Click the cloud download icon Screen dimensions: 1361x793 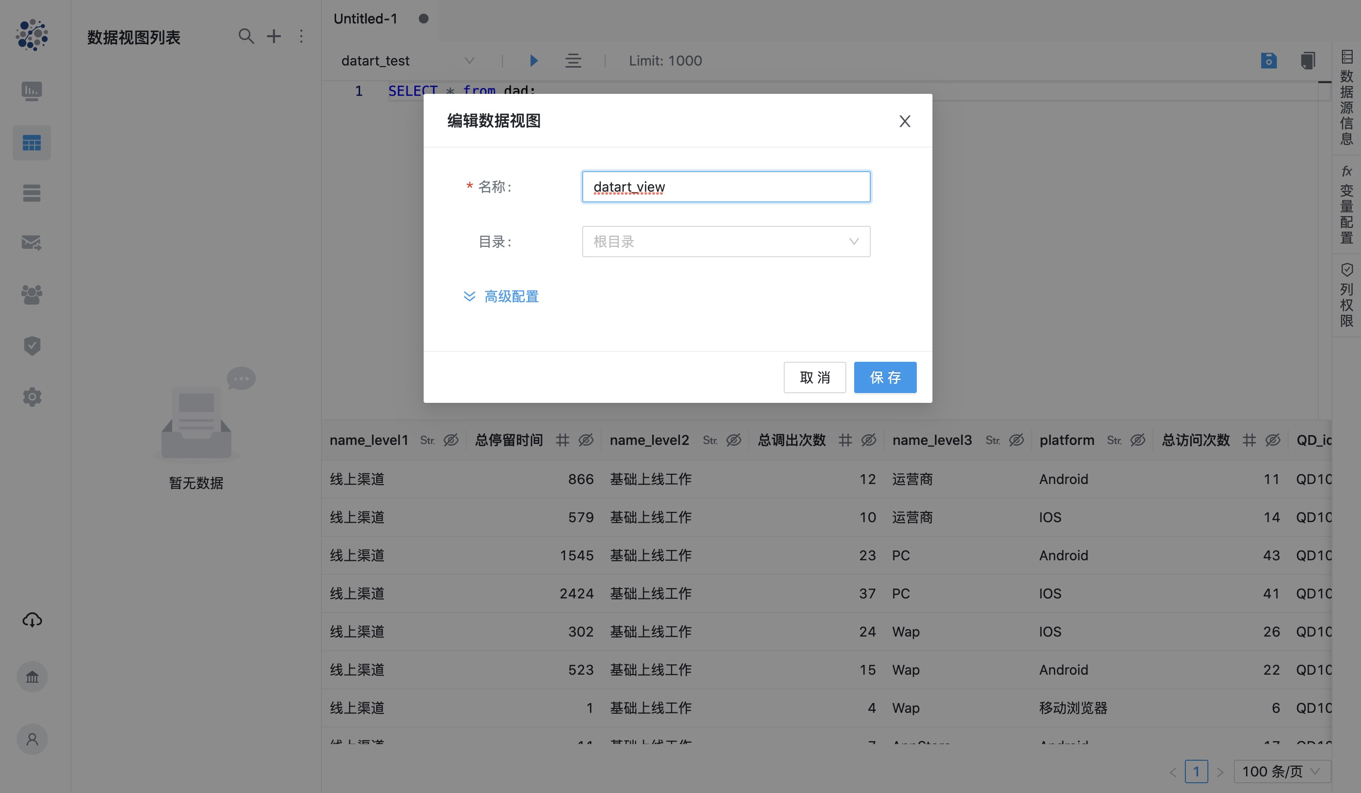point(32,620)
